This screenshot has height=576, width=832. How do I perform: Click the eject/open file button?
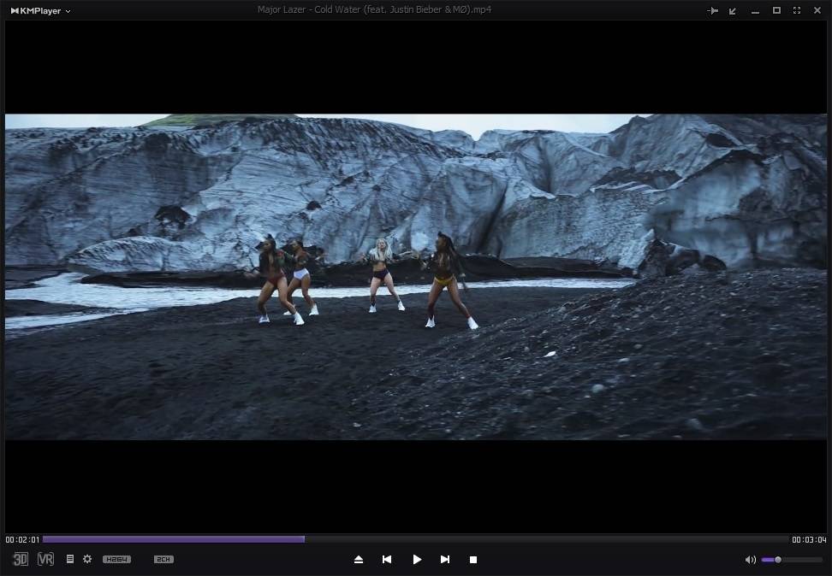pyautogui.click(x=359, y=560)
